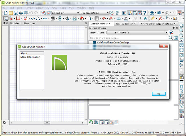The height and width of the screenshot is (136, 186).
Task: Click the Camera view tools icon
Action: (160, 13)
